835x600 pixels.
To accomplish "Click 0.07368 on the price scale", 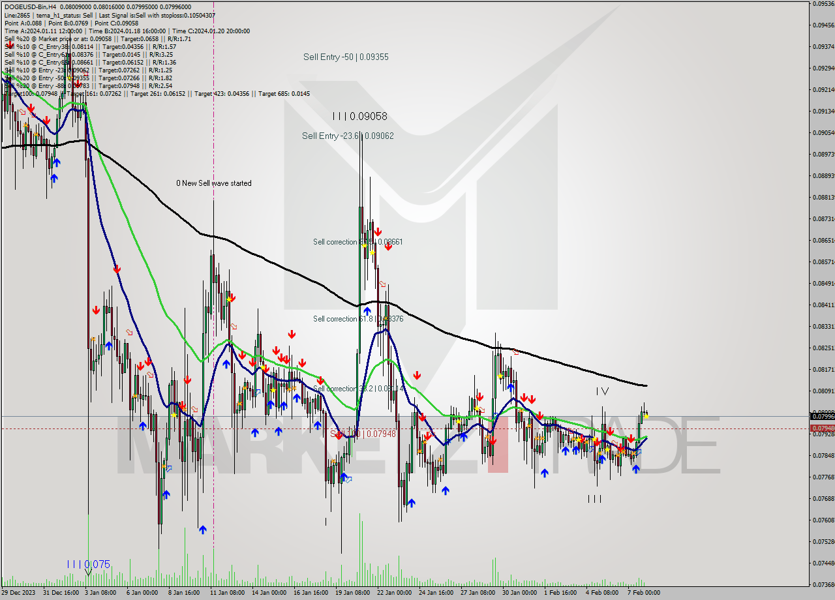I will click(824, 584).
